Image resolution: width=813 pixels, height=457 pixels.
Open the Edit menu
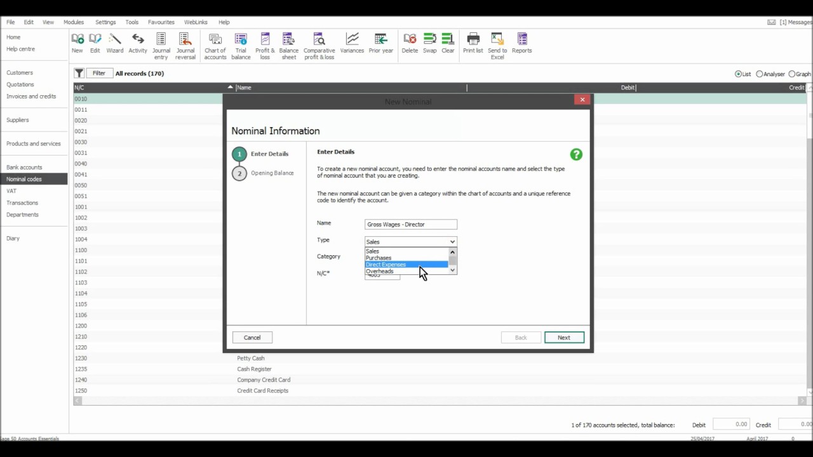[x=29, y=22]
